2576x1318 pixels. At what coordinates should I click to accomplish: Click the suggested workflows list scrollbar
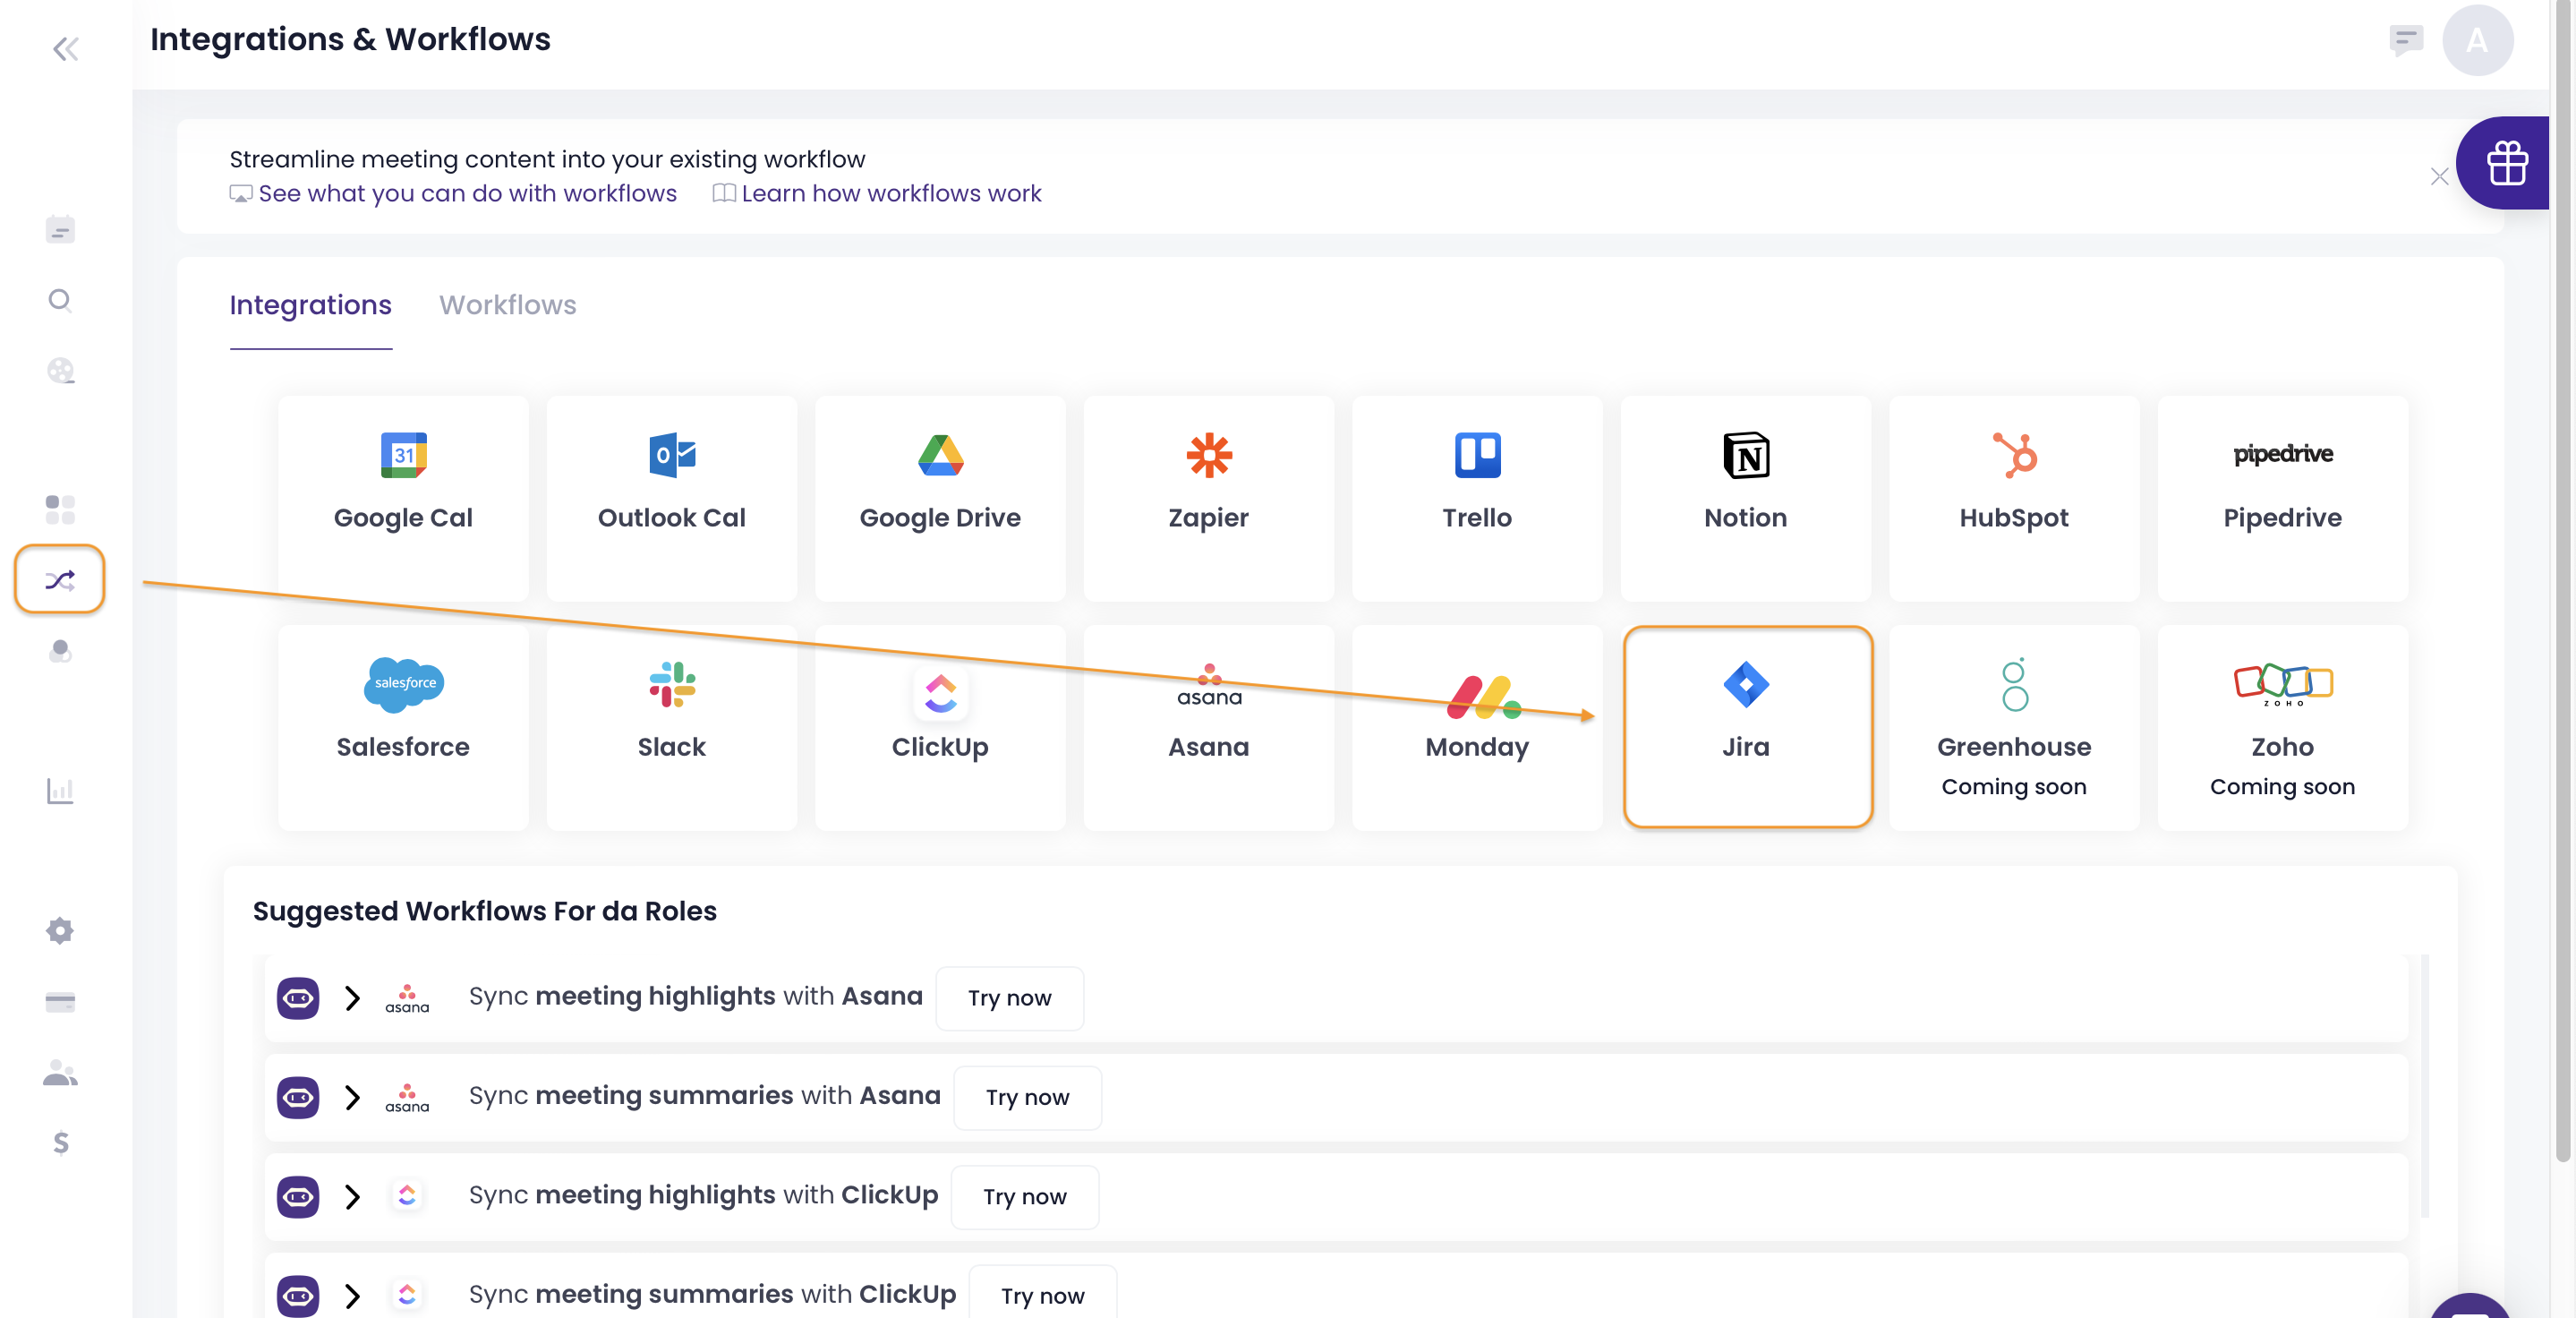click(2424, 1085)
